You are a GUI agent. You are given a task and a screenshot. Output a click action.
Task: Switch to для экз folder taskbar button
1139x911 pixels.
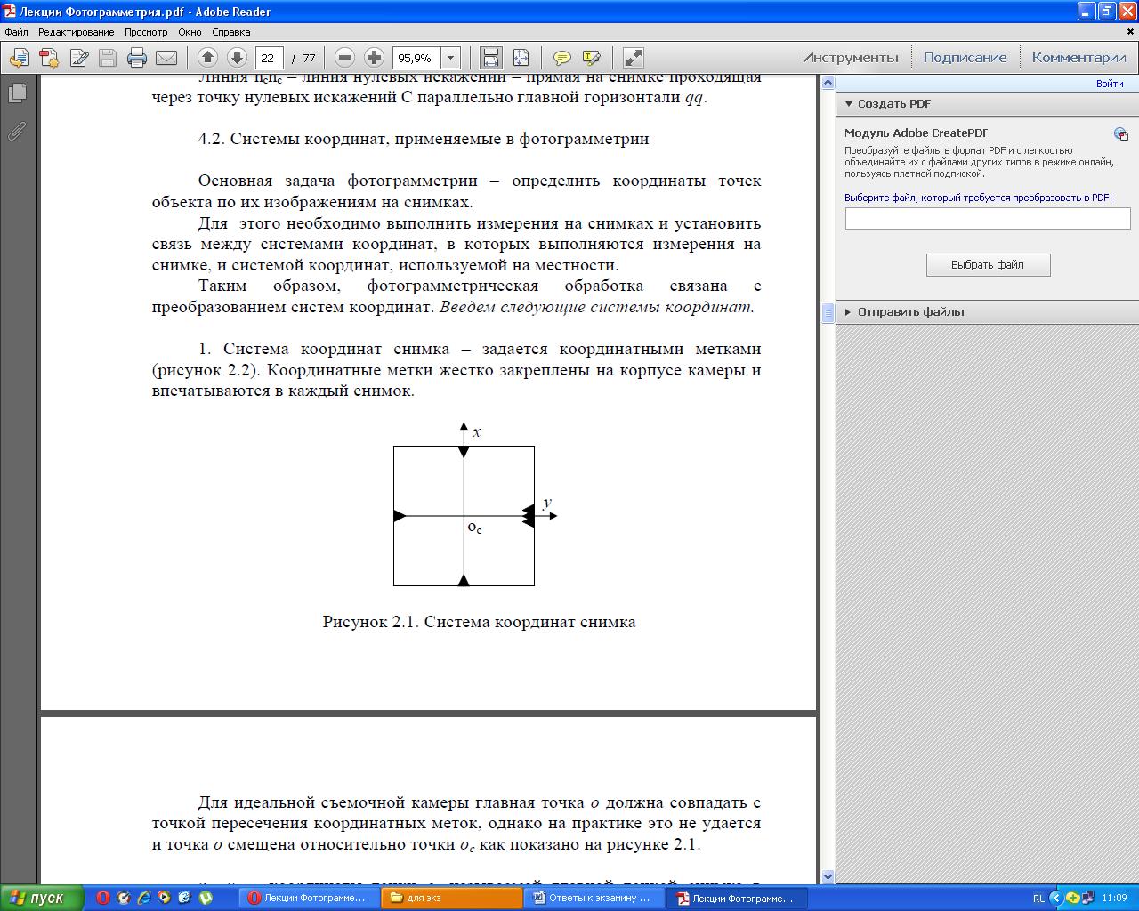(x=451, y=898)
